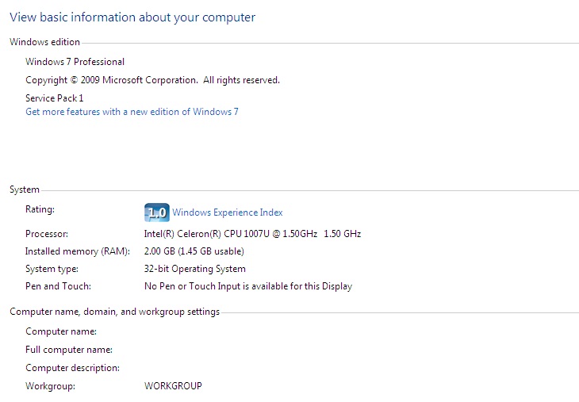579x402 pixels.
Task: Click the 'Windows 7 Professional' text
Action: 75,62
